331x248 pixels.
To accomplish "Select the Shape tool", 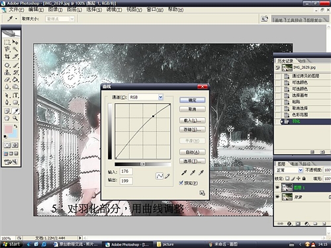I will coord(15,103).
